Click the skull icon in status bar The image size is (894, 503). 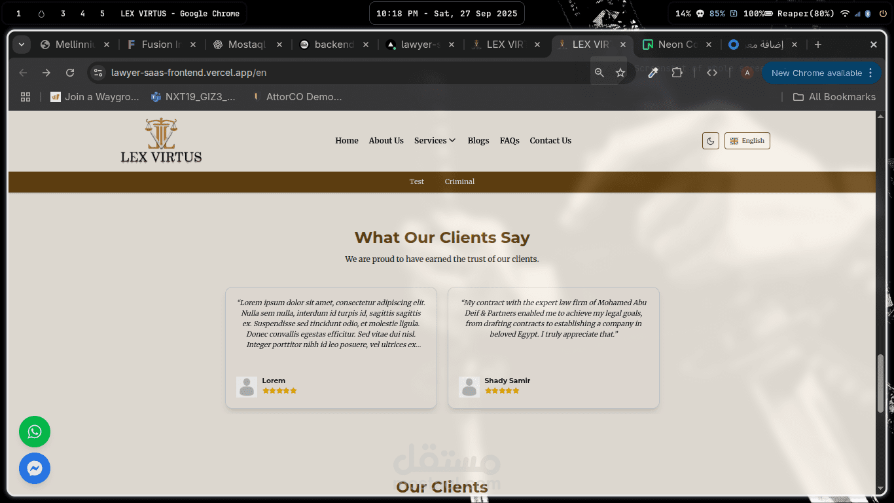pyautogui.click(x=700, y=13)
